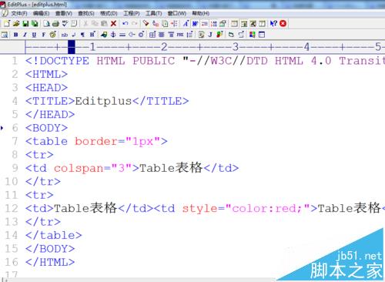Click style="color:red;" attribute on line 12
This screenshot has width=385, height=282.
pyautogui.click(x=246, y=208)
